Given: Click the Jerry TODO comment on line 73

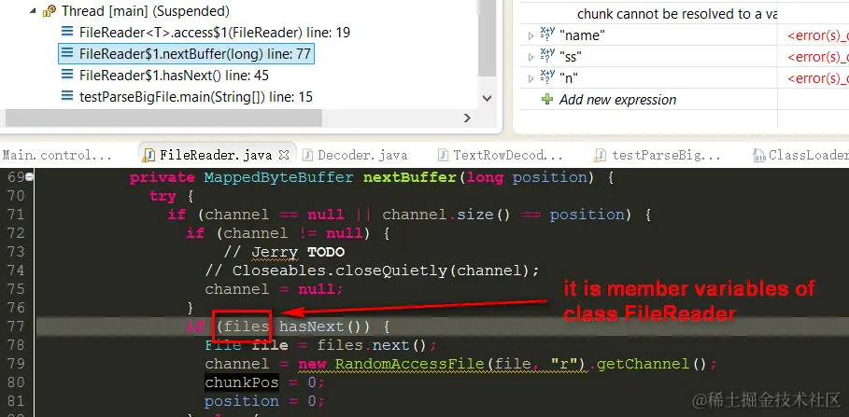Looking at the screenshot, I should pos(284,252).
